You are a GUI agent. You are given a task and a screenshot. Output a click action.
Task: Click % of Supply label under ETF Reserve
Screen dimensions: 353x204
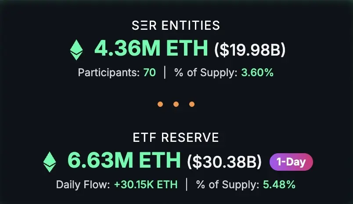(x=227, y=185)
